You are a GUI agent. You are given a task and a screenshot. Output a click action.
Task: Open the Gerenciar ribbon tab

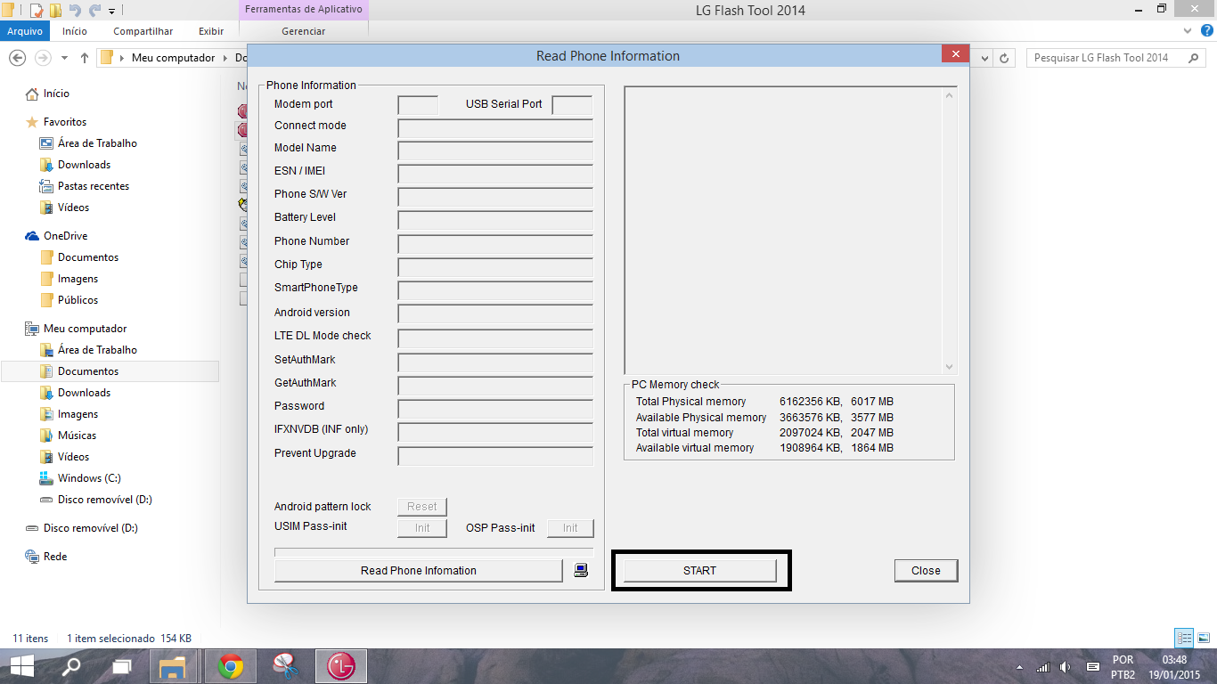[x=304, y=31]
